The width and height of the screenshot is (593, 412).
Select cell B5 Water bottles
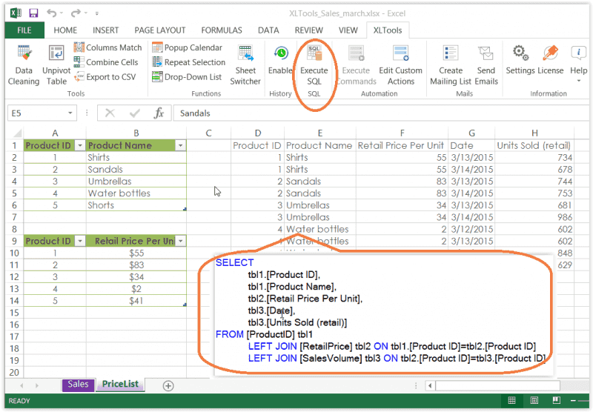click(136, 193)
